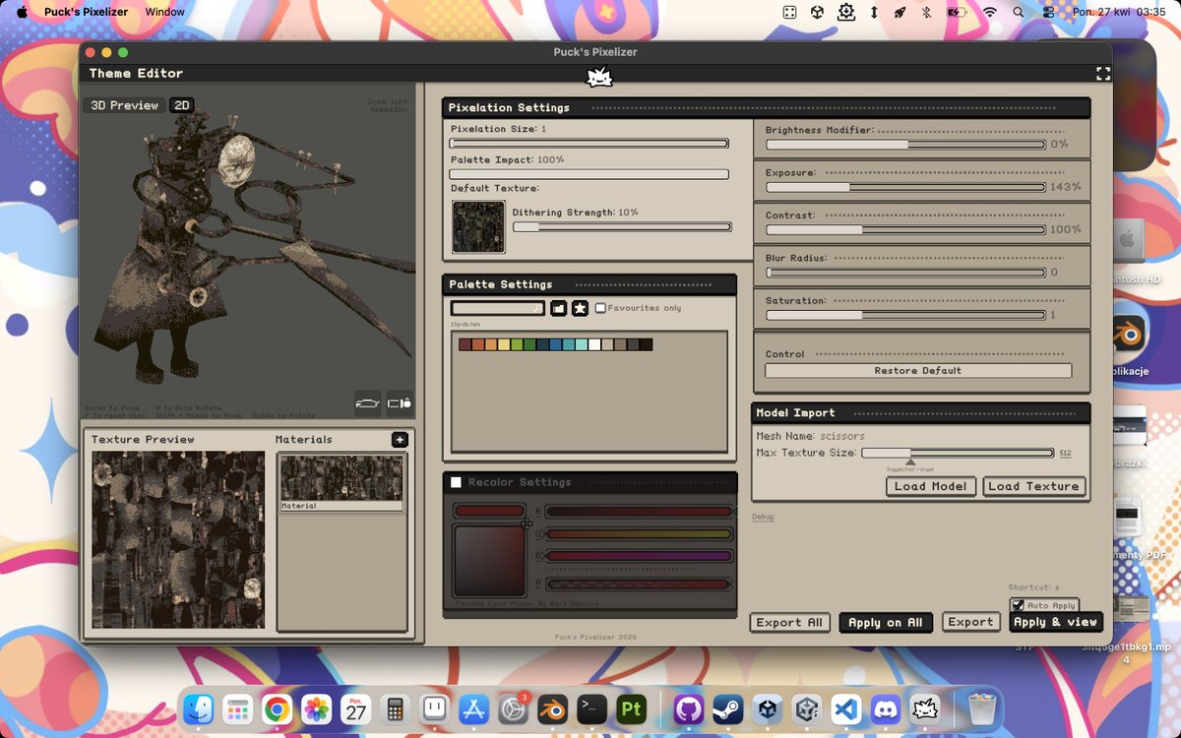Click the yellow swatch in the palette
The width and height of the screenshot is (1181, 738).
(504, 344)
